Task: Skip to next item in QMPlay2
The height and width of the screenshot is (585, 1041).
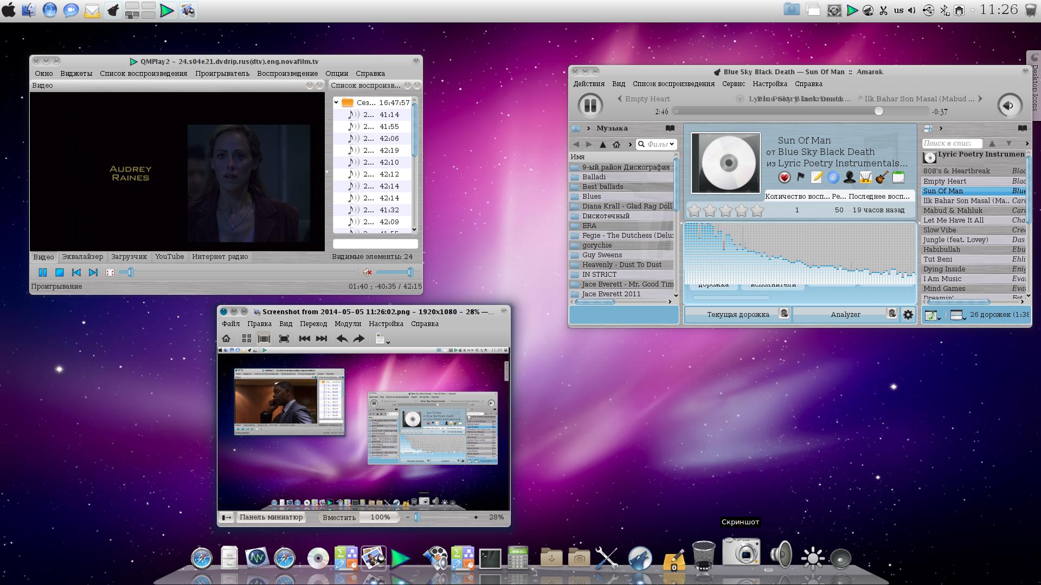Action: coord(93,272)
